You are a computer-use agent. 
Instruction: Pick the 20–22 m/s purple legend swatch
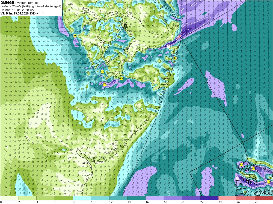click(191, 198)
